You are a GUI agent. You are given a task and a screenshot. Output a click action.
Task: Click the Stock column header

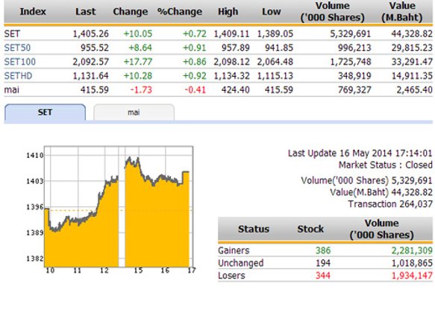tap(310, 229)
